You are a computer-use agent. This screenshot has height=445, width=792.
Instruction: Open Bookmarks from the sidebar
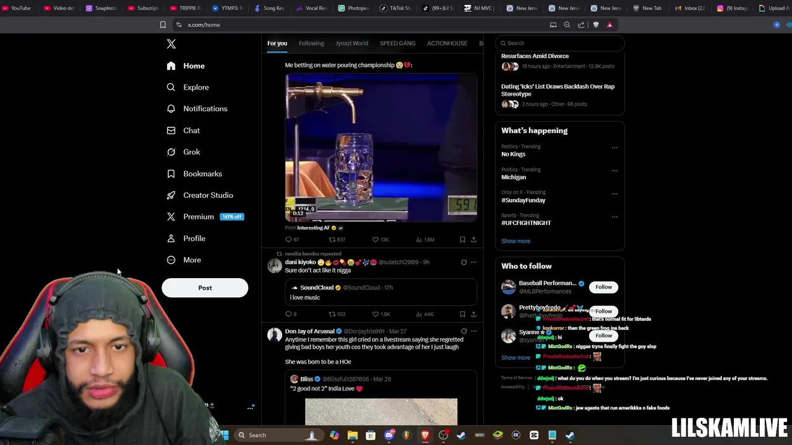(x=194, y=174)
